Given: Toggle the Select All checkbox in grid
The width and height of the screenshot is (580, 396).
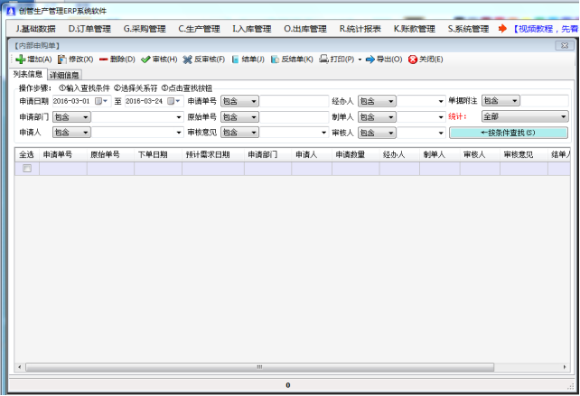Looking at the screenshot, I should pos(27,169).
